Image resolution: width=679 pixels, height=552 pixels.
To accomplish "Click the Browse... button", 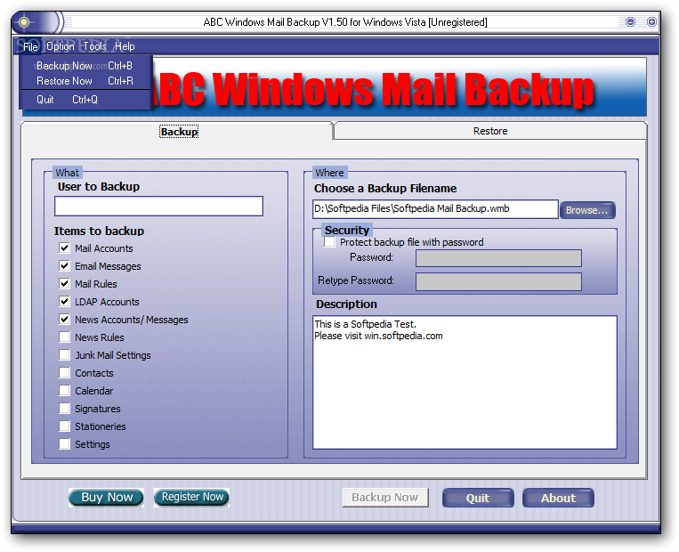I will tap(587, 210).
